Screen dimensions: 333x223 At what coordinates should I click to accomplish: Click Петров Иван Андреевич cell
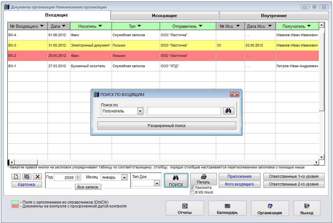pos(297,66)
